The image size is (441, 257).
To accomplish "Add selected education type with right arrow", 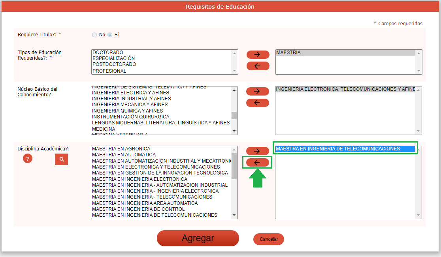I will tap(258, 55).
